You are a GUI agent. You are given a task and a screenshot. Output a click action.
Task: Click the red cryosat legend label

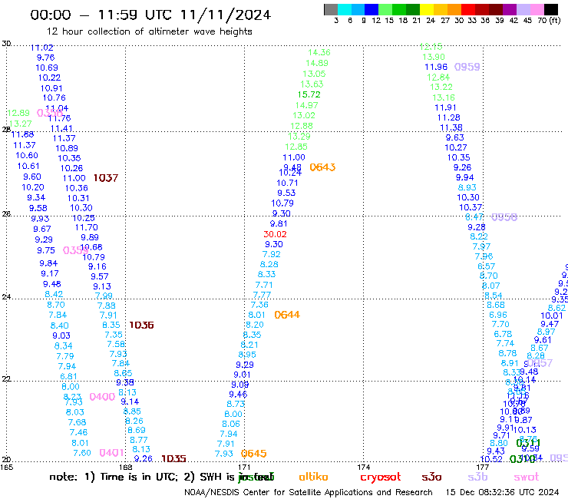pos(381,478)
